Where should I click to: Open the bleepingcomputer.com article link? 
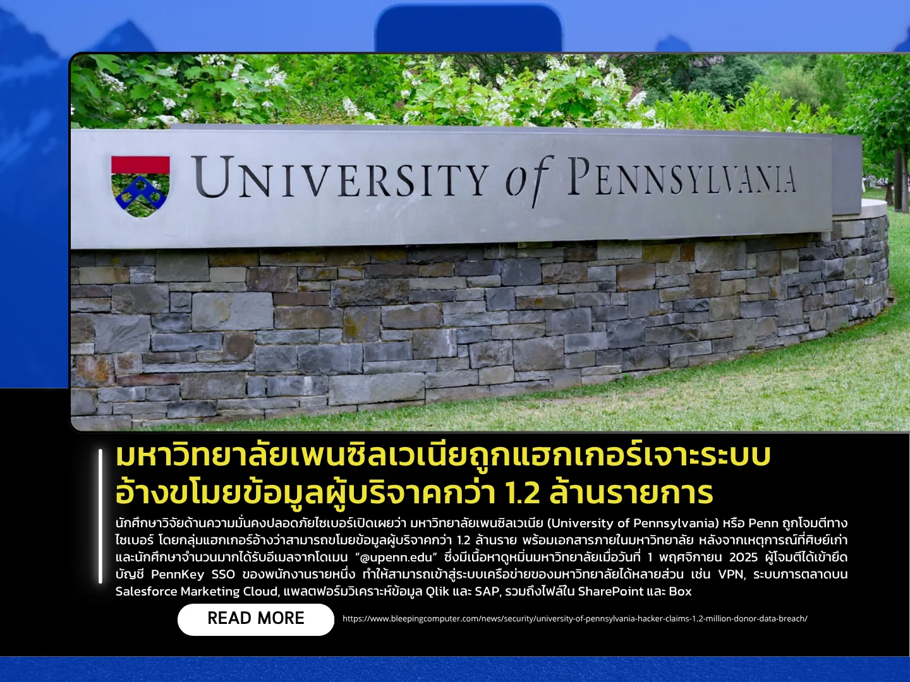tap(574, 619)
